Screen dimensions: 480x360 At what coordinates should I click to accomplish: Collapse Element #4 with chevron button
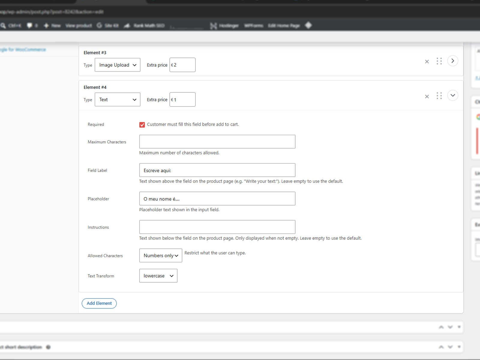tap(453, 95)
